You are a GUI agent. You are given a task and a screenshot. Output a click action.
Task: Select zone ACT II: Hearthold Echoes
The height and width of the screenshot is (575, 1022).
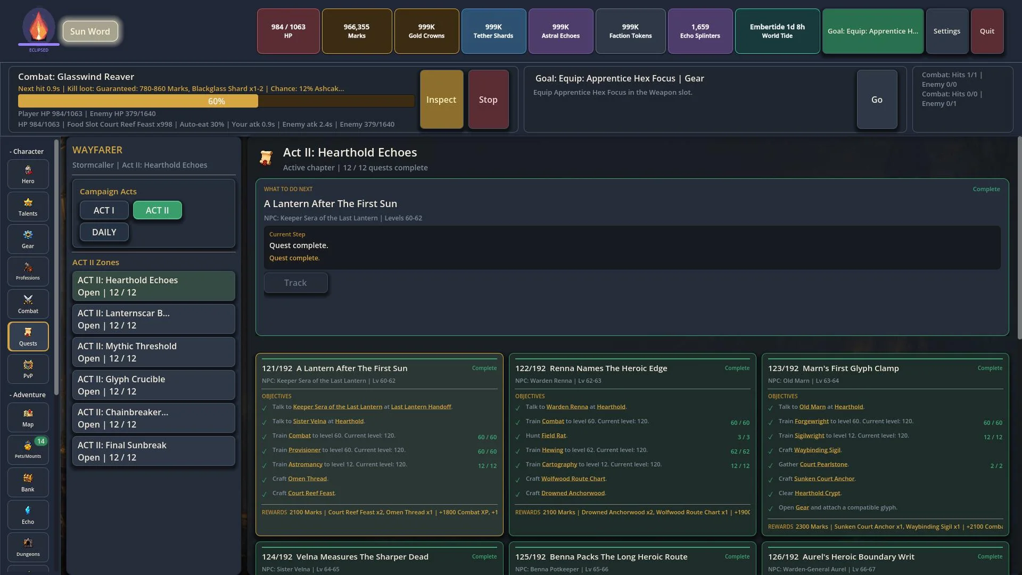click(x=153, y=286)
